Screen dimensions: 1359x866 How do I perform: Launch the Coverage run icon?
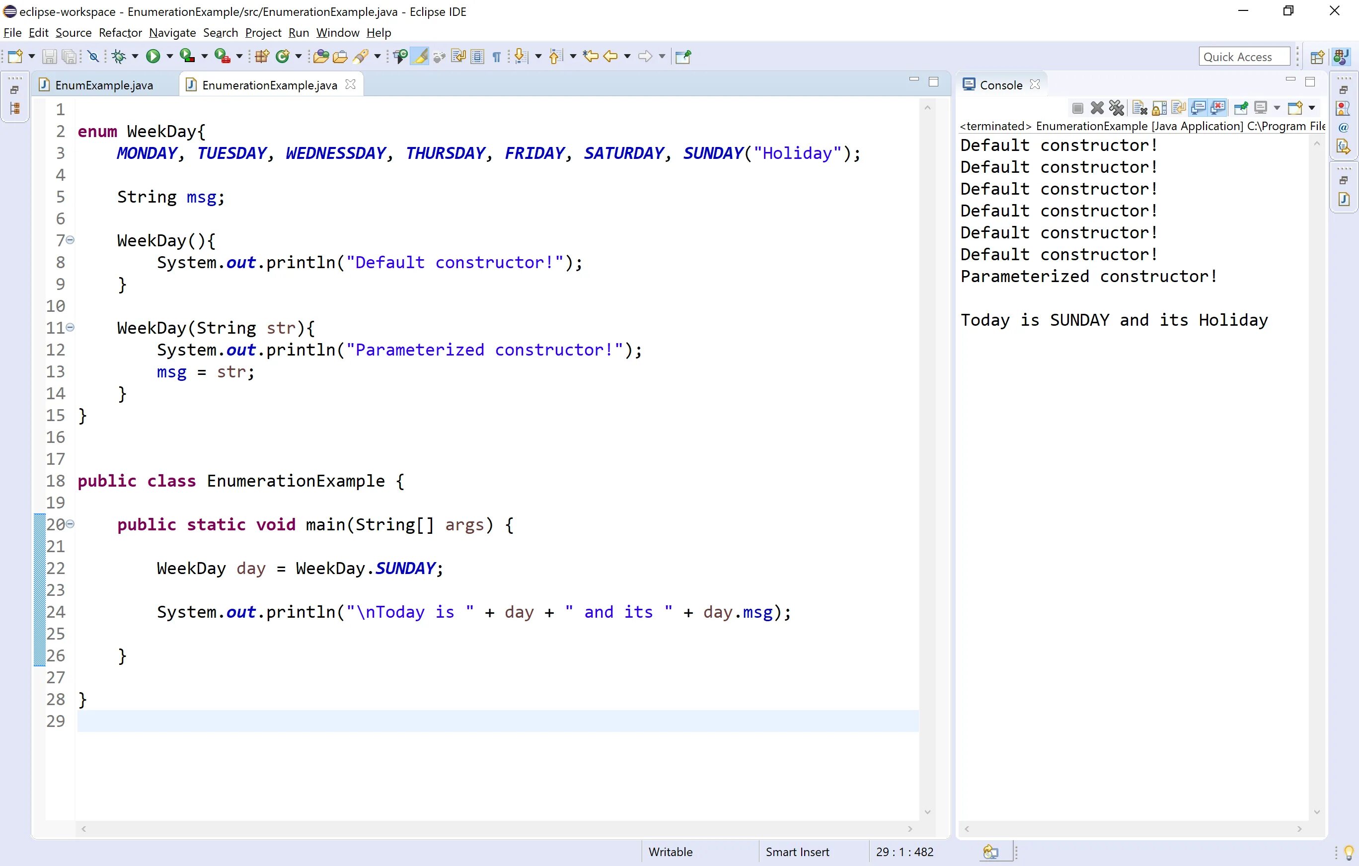(187, 56)
